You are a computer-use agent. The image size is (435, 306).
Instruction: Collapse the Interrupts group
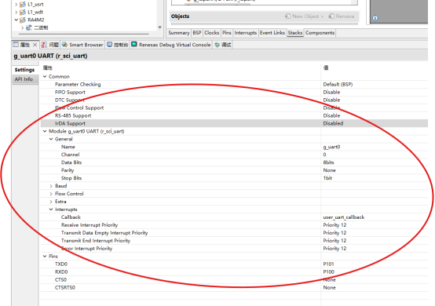coord(51,209)
